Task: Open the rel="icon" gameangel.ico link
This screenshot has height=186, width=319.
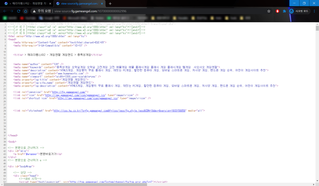Action: pyautogui.click(x=75, y=95)
